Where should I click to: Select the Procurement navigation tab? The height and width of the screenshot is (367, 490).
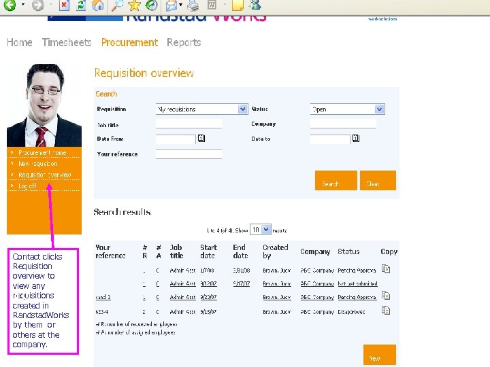[x=129, y=42]
